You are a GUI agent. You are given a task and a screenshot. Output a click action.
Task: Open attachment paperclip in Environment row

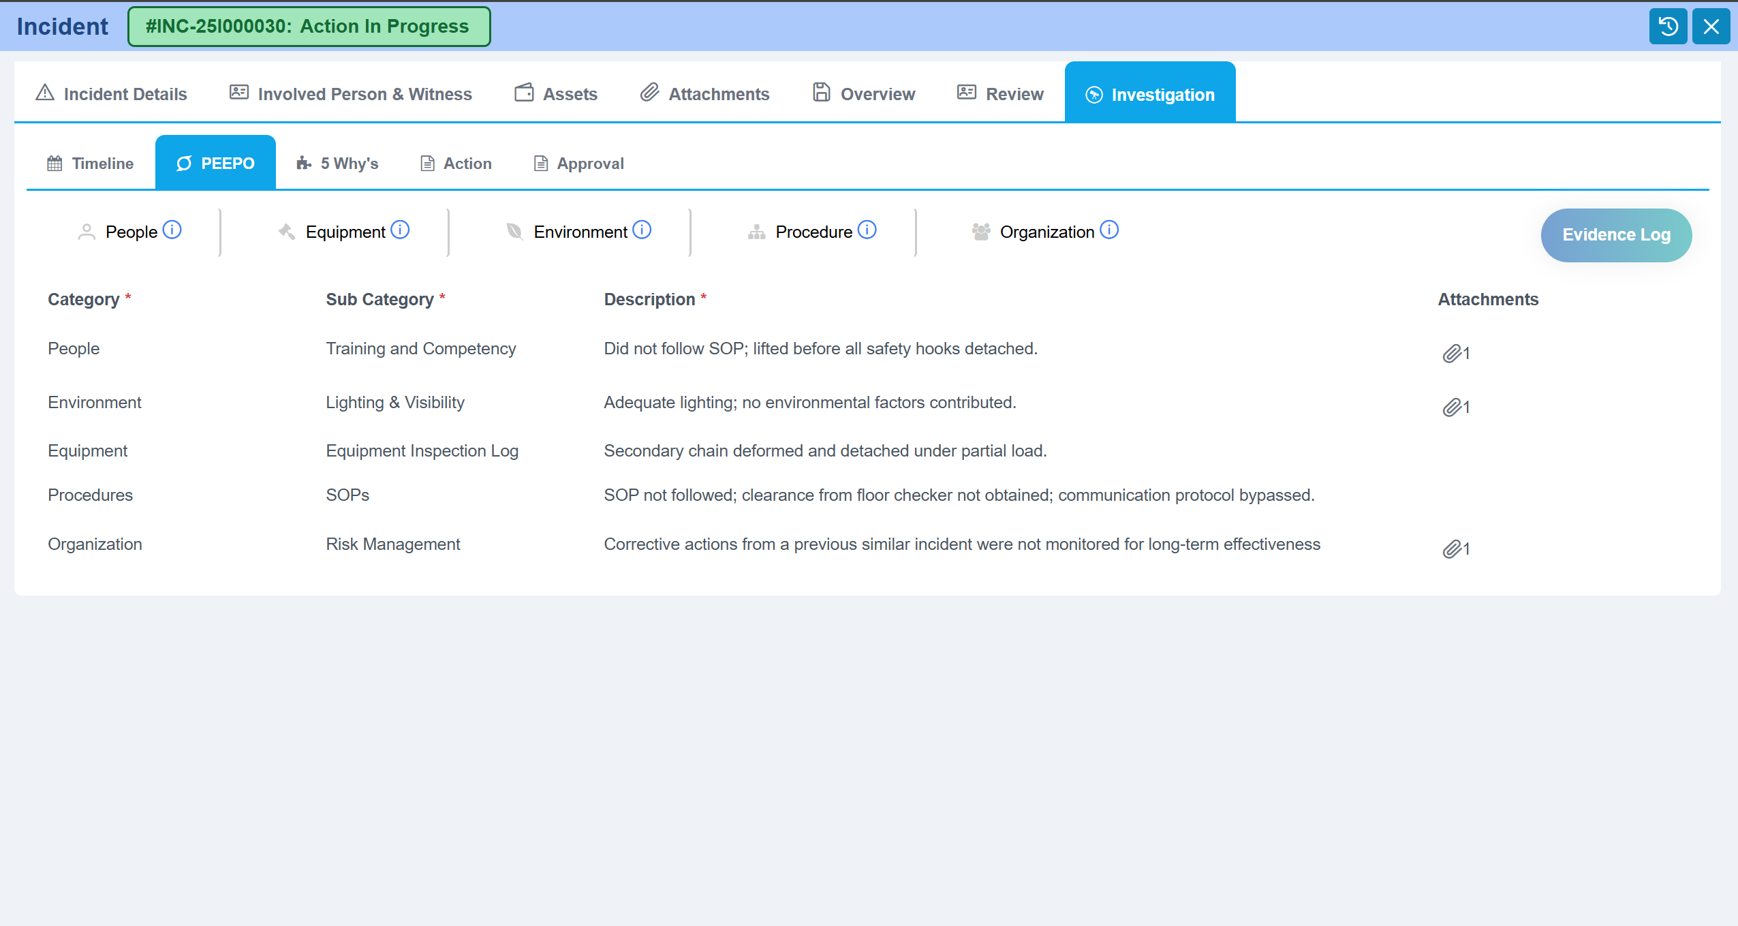[x=1453, y=407]
